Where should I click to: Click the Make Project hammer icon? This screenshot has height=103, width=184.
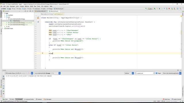146,9
